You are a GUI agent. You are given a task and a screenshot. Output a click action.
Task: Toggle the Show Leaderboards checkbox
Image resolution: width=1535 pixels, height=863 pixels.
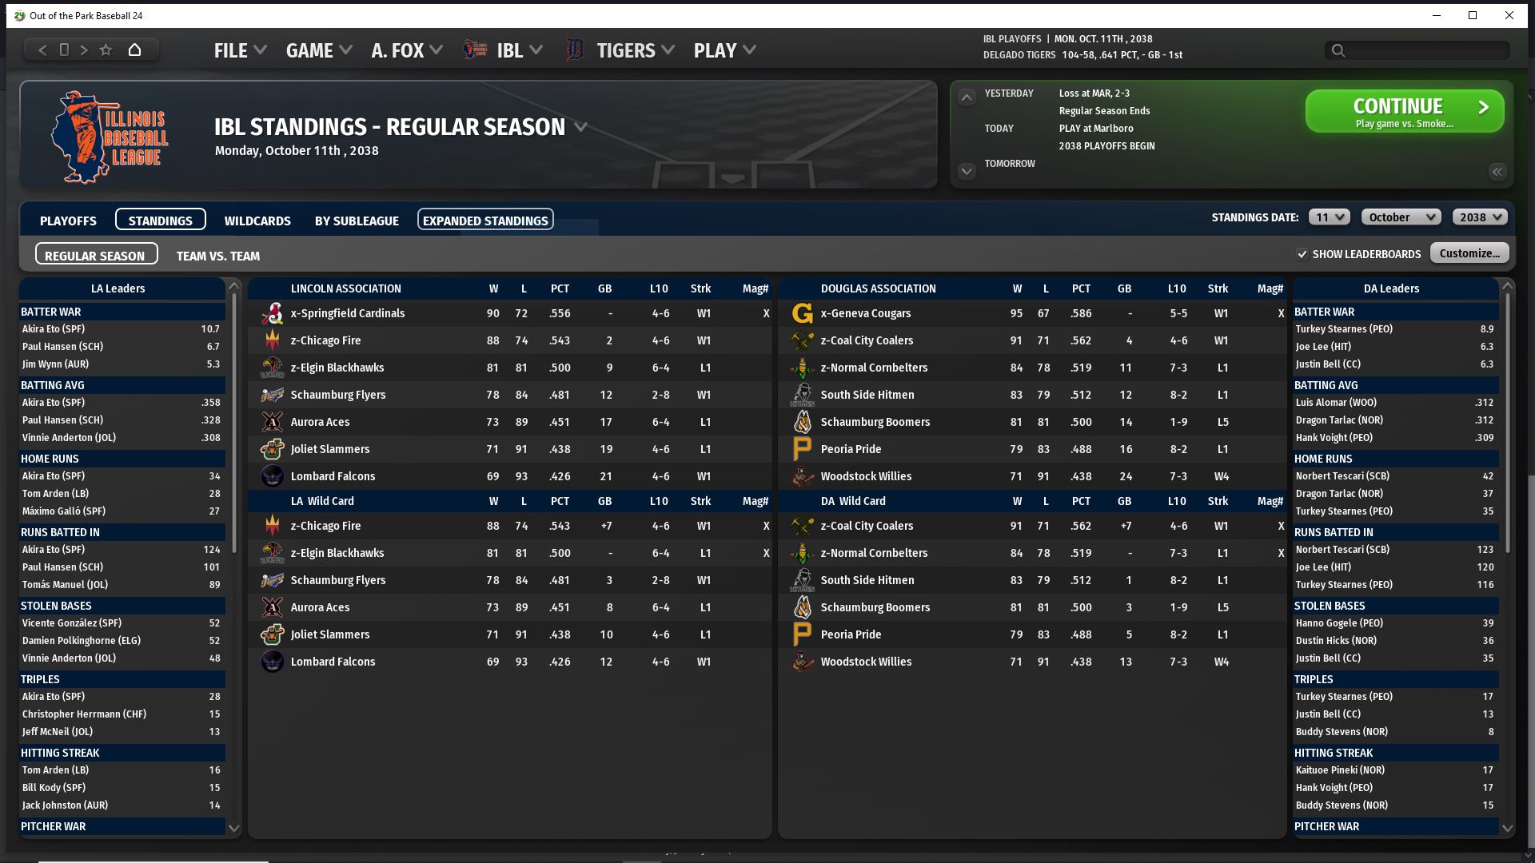point(1302,254)
